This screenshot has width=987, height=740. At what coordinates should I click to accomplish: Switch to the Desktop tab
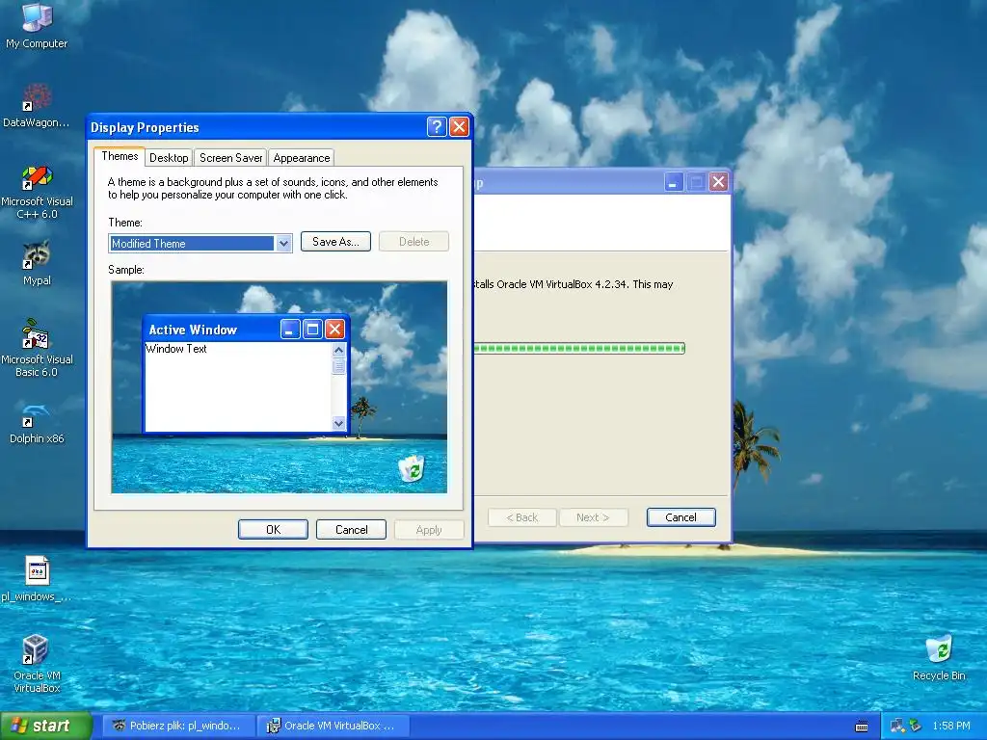point(169,158)
